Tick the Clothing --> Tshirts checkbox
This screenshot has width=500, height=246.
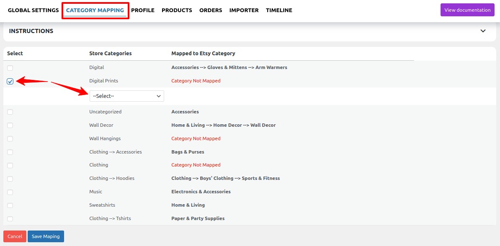10,219
